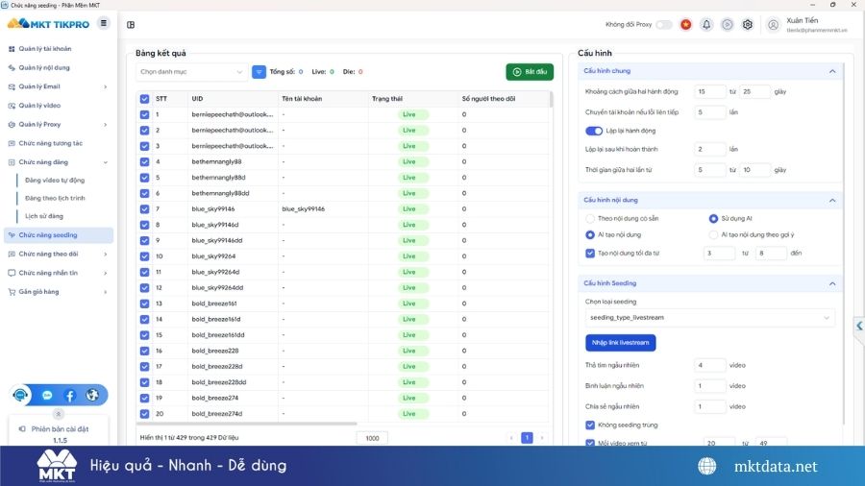The width and height of the screenshot is (865, 486).
Task: Open settings gear icon in header
Action: [x=748, y=25]
